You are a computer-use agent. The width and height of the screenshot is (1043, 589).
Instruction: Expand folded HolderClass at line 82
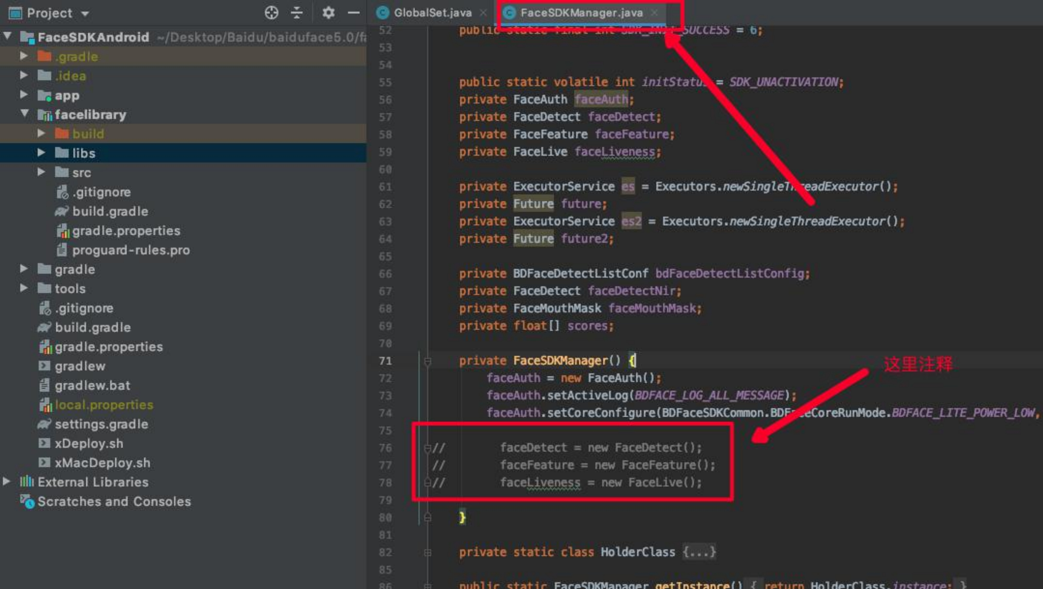click(428, 553)
